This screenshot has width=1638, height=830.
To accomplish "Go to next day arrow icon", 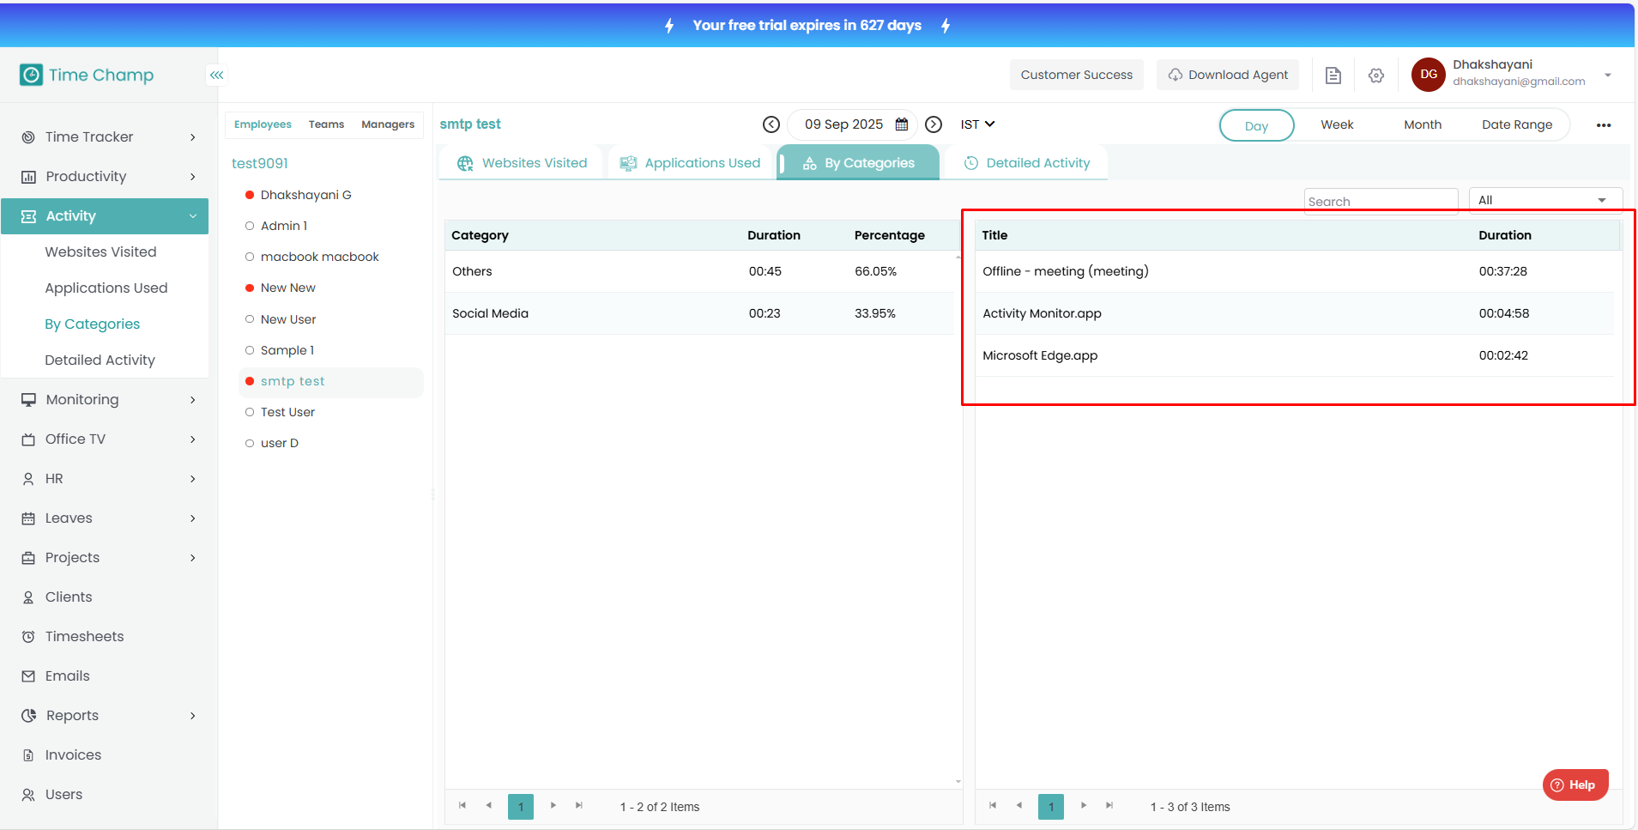I will pos(934,124).
